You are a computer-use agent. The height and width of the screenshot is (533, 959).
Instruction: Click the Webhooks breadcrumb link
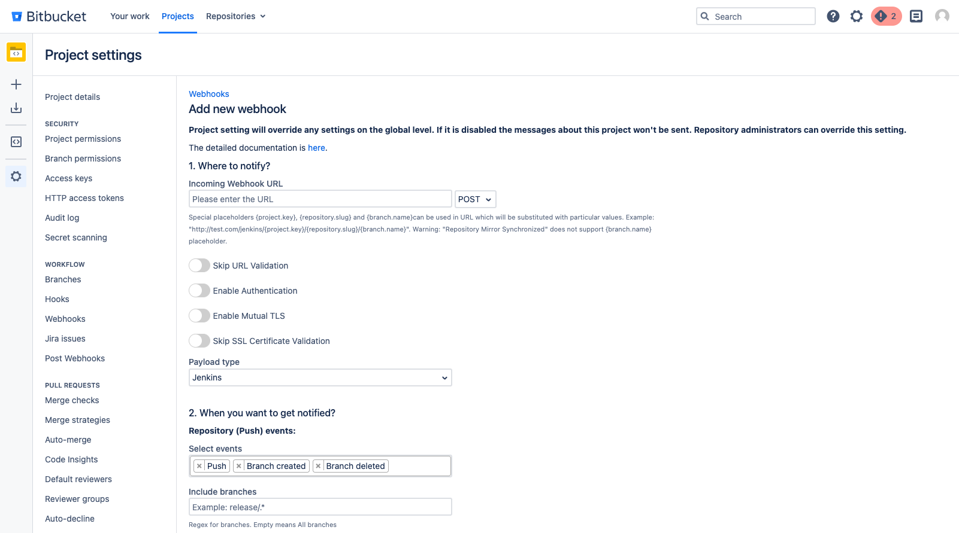[x=209, y=94]
